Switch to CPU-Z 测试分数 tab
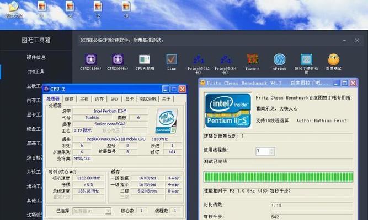Screen dimensions: 368x220 click(x=148, y=99)
